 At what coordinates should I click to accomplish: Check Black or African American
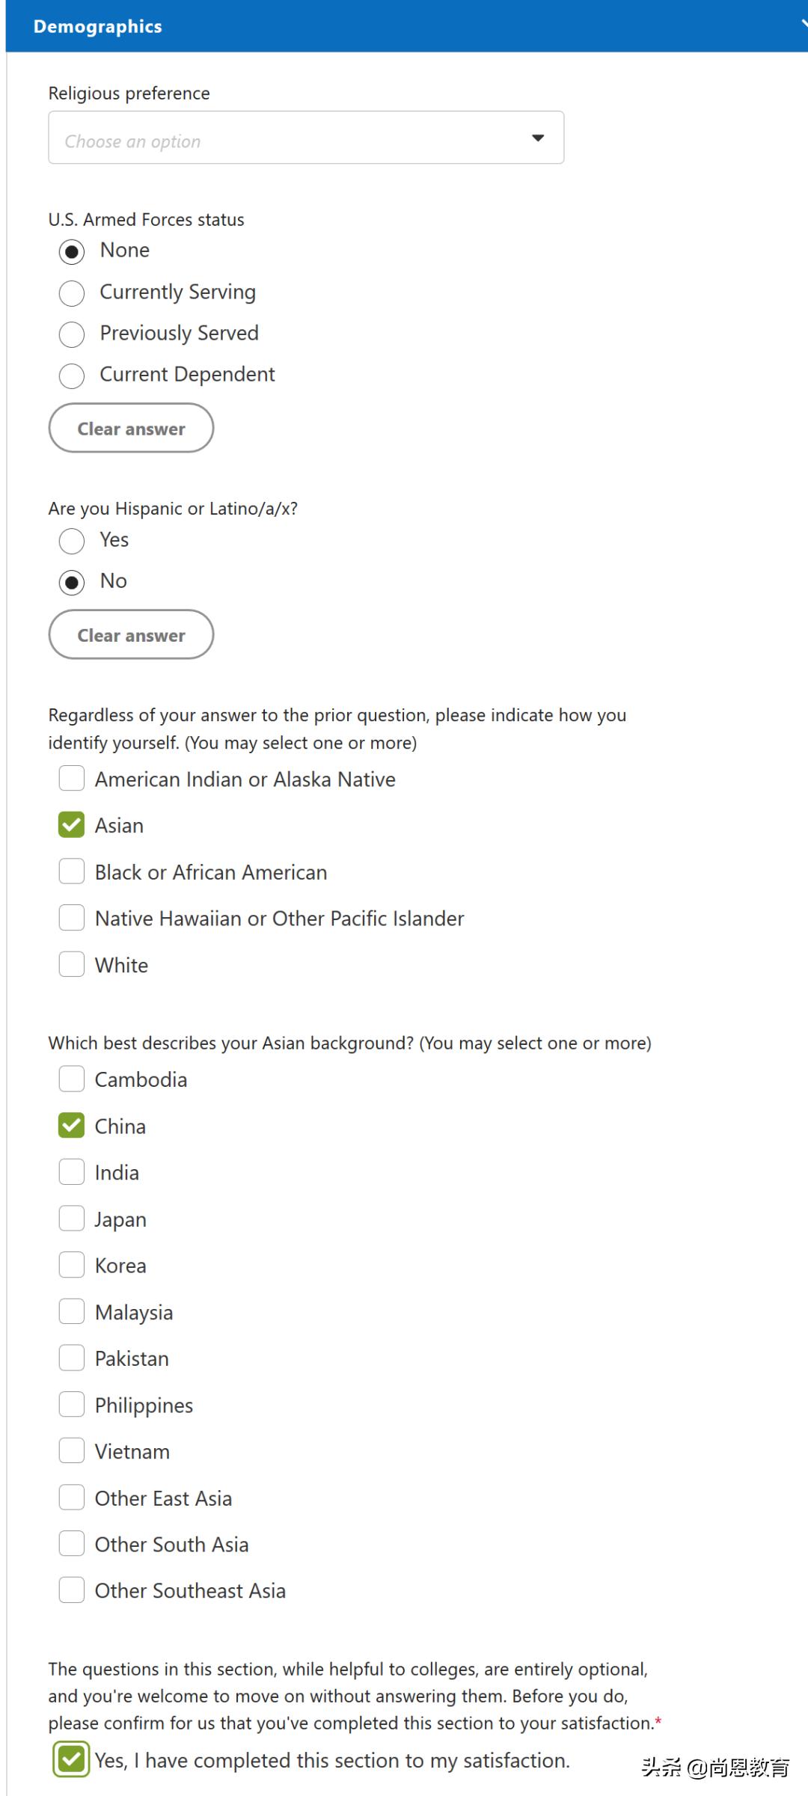click(72, 871)
